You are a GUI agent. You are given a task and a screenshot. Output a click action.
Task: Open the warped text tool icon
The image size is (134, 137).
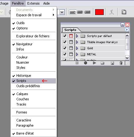(112, 12)
